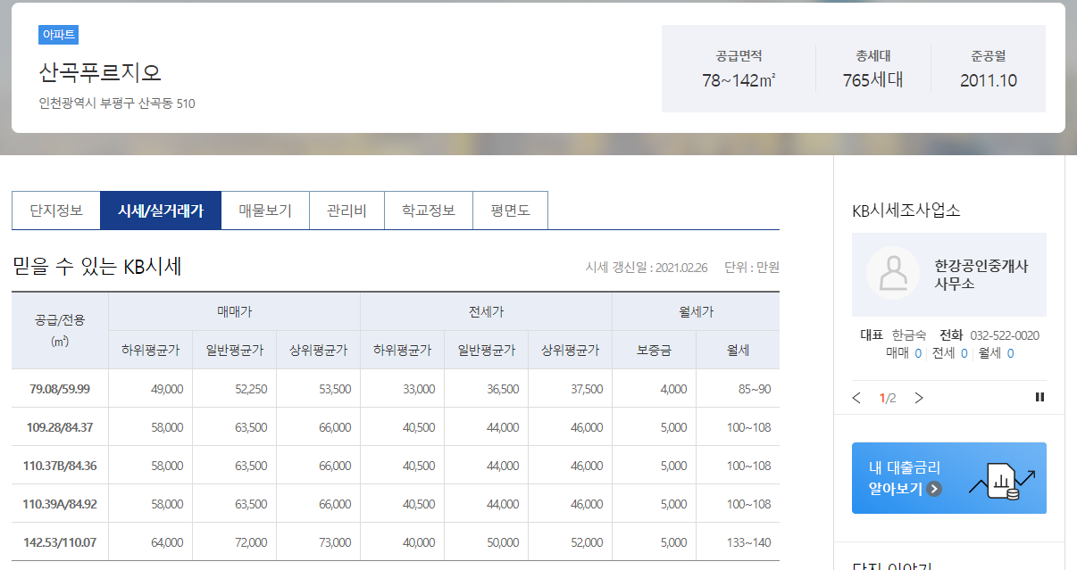1077x570 pixels.
Task: Click the 아파트 category badge
Action: coord(59,35)
